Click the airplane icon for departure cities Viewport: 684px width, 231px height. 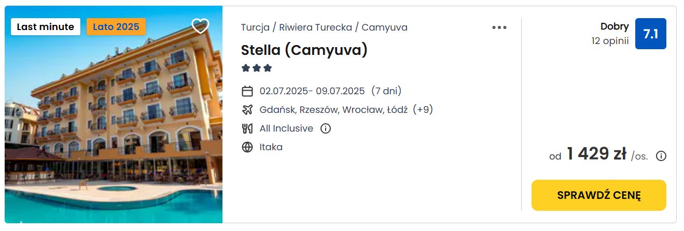click(x=247, y=110)
